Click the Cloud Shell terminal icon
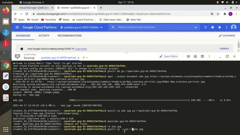The height and width of the screenshot is (135, 240). coord(17,57)
